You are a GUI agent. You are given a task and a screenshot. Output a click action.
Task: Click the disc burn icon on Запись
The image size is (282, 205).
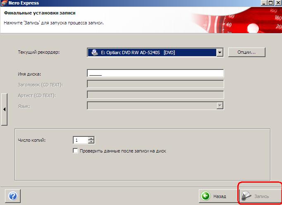247,196
